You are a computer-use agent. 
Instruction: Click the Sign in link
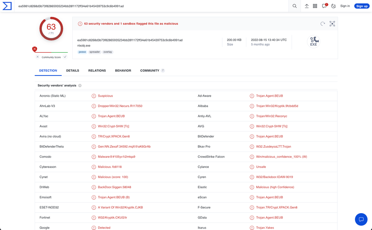(345, 6)
